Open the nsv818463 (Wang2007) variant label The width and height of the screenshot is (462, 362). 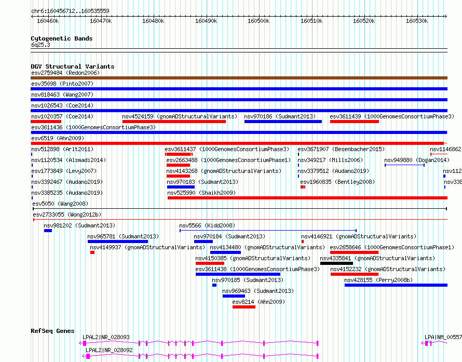click(x=62, y=95)
